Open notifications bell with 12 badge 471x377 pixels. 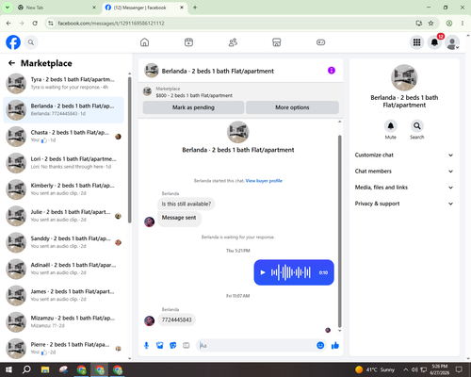pos(434,42)
